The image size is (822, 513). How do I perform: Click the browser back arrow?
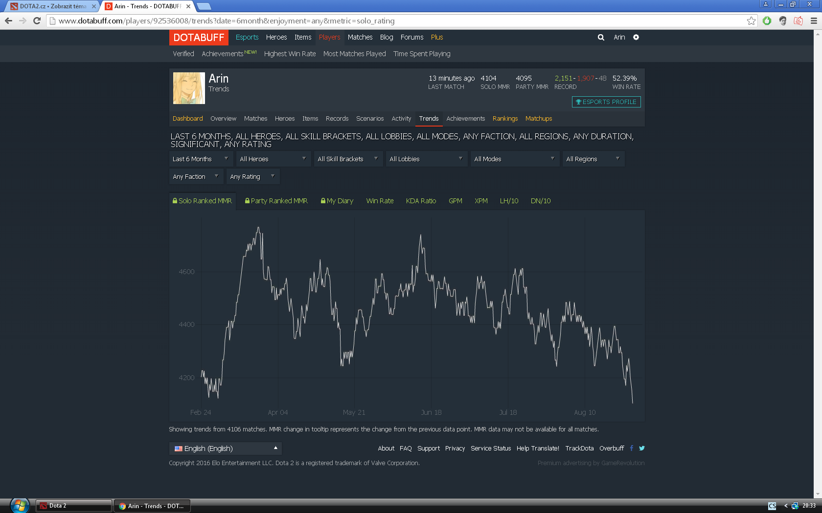coord(8,21)
